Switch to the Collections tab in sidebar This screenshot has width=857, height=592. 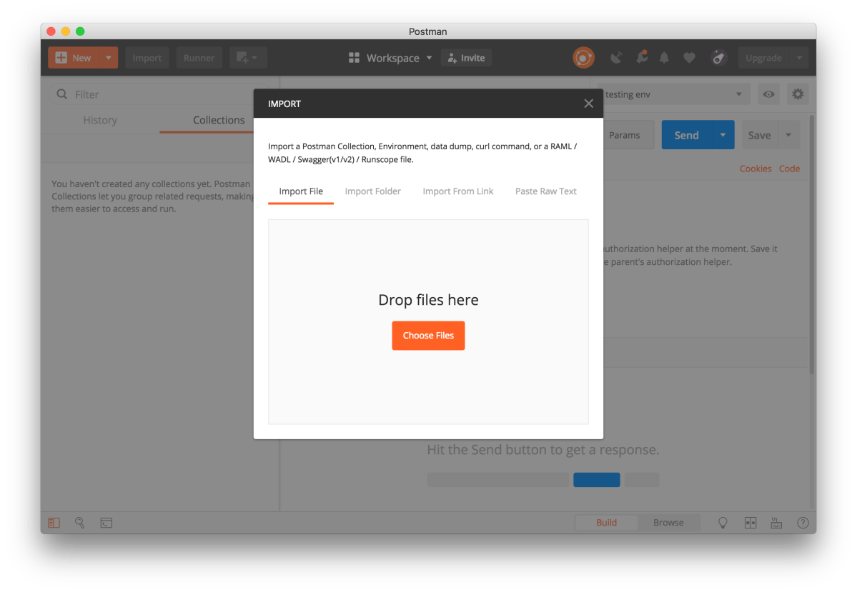point(219,120)
